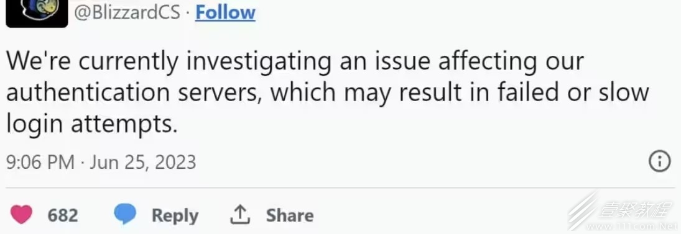Click the 'We're currently investigating' first line
This screenshot has width=681, height=234.
294,61
